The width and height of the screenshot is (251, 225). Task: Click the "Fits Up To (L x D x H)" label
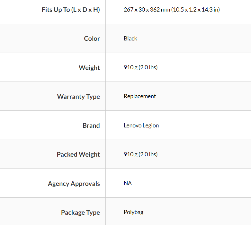pos(71,10)
